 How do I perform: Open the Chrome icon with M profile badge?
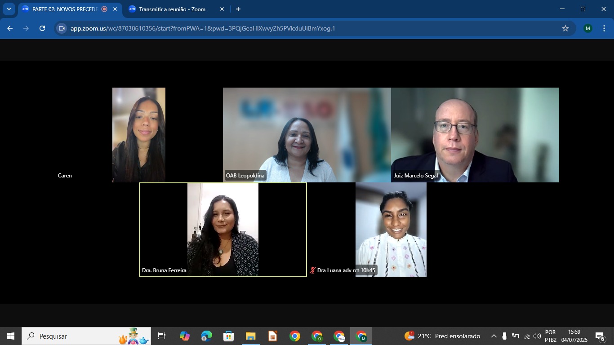pos(361,336)
